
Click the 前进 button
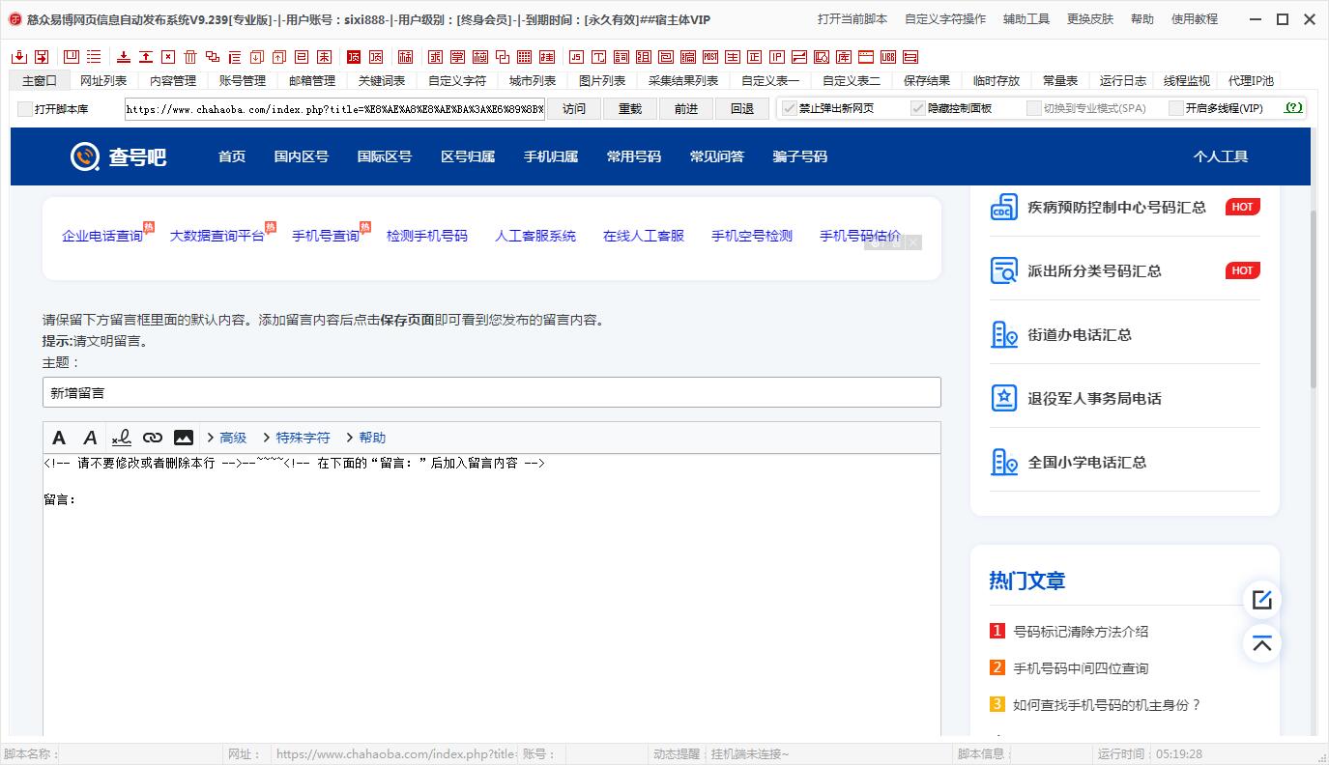(686, 109)
